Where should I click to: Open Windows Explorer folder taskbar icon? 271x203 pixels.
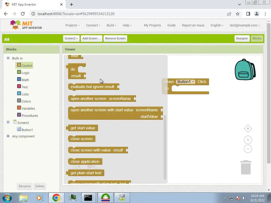click(24, 198)
